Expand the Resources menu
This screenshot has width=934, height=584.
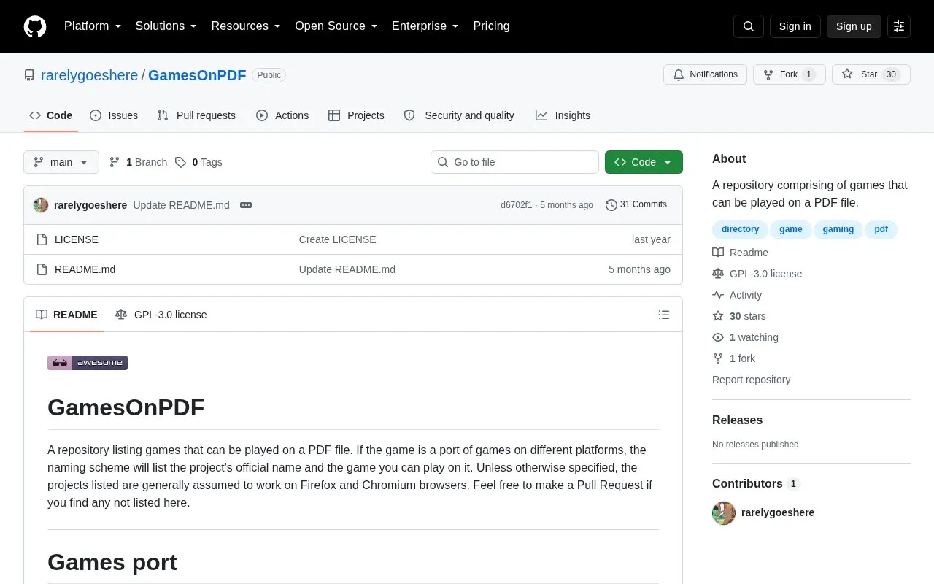click(x=246, y=26)
